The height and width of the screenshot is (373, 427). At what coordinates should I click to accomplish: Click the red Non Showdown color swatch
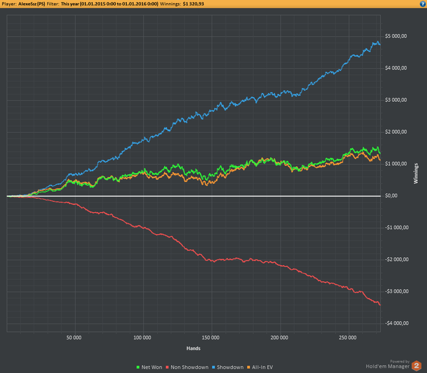point(168,368)
